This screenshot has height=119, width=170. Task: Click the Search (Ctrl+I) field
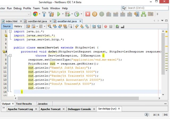pos(145,8)
